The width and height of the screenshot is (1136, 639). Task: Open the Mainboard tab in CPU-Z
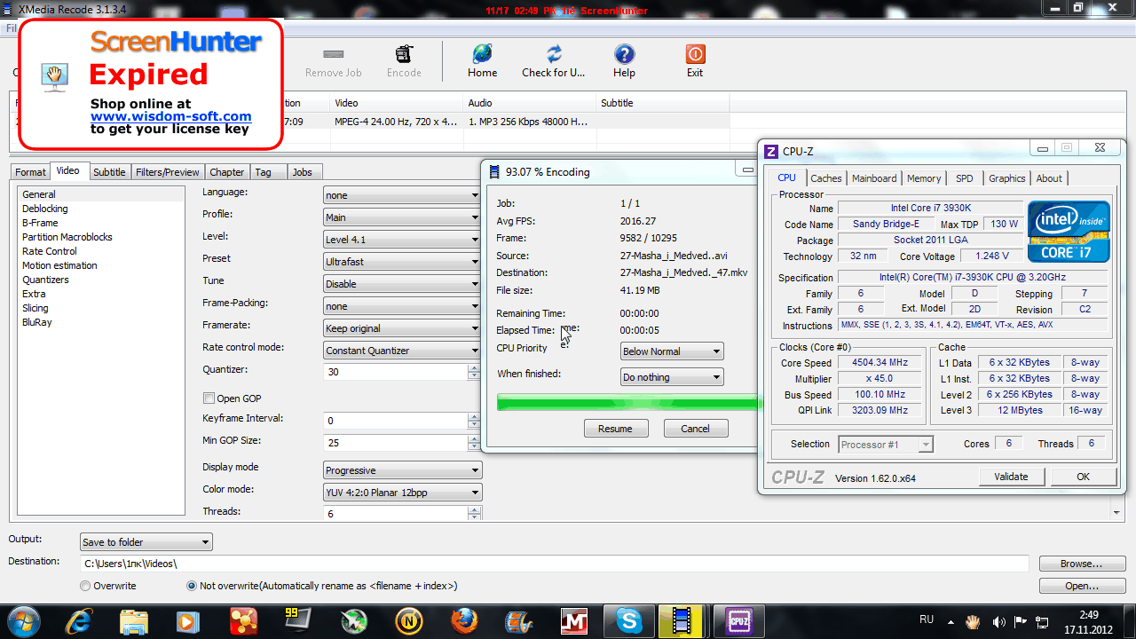point(874,178)
